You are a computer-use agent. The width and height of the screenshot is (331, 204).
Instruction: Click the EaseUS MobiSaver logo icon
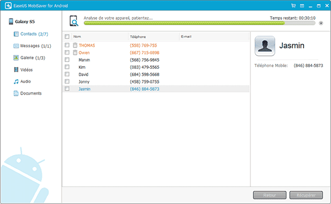(8, 5)
